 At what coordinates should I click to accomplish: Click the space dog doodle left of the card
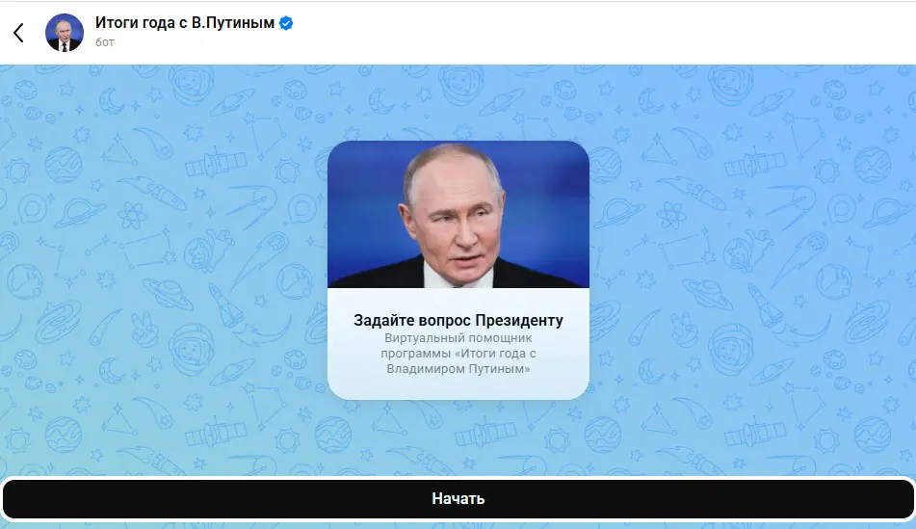(207, 251)
